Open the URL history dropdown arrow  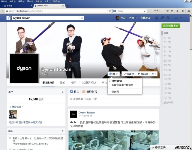click(107, 11)
